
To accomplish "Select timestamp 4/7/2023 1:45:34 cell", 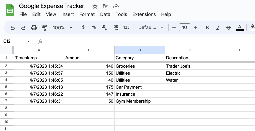I will (39, 66).
